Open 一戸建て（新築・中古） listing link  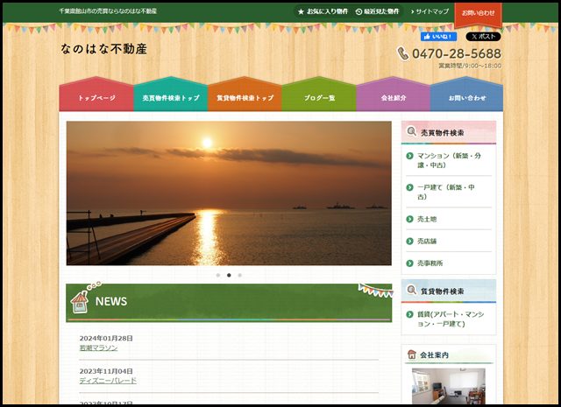click(446, 192)
